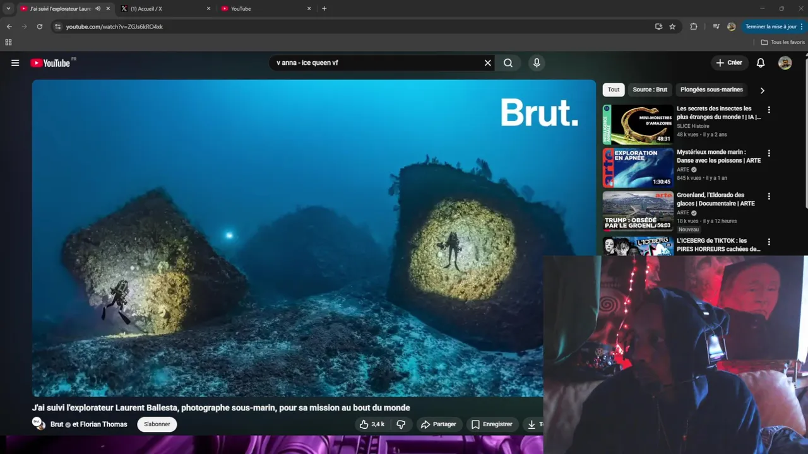Image resolution: width=808 pixels, height=454 pixels.
Task: Open media controls icon in toolbar
Action: 716,26
